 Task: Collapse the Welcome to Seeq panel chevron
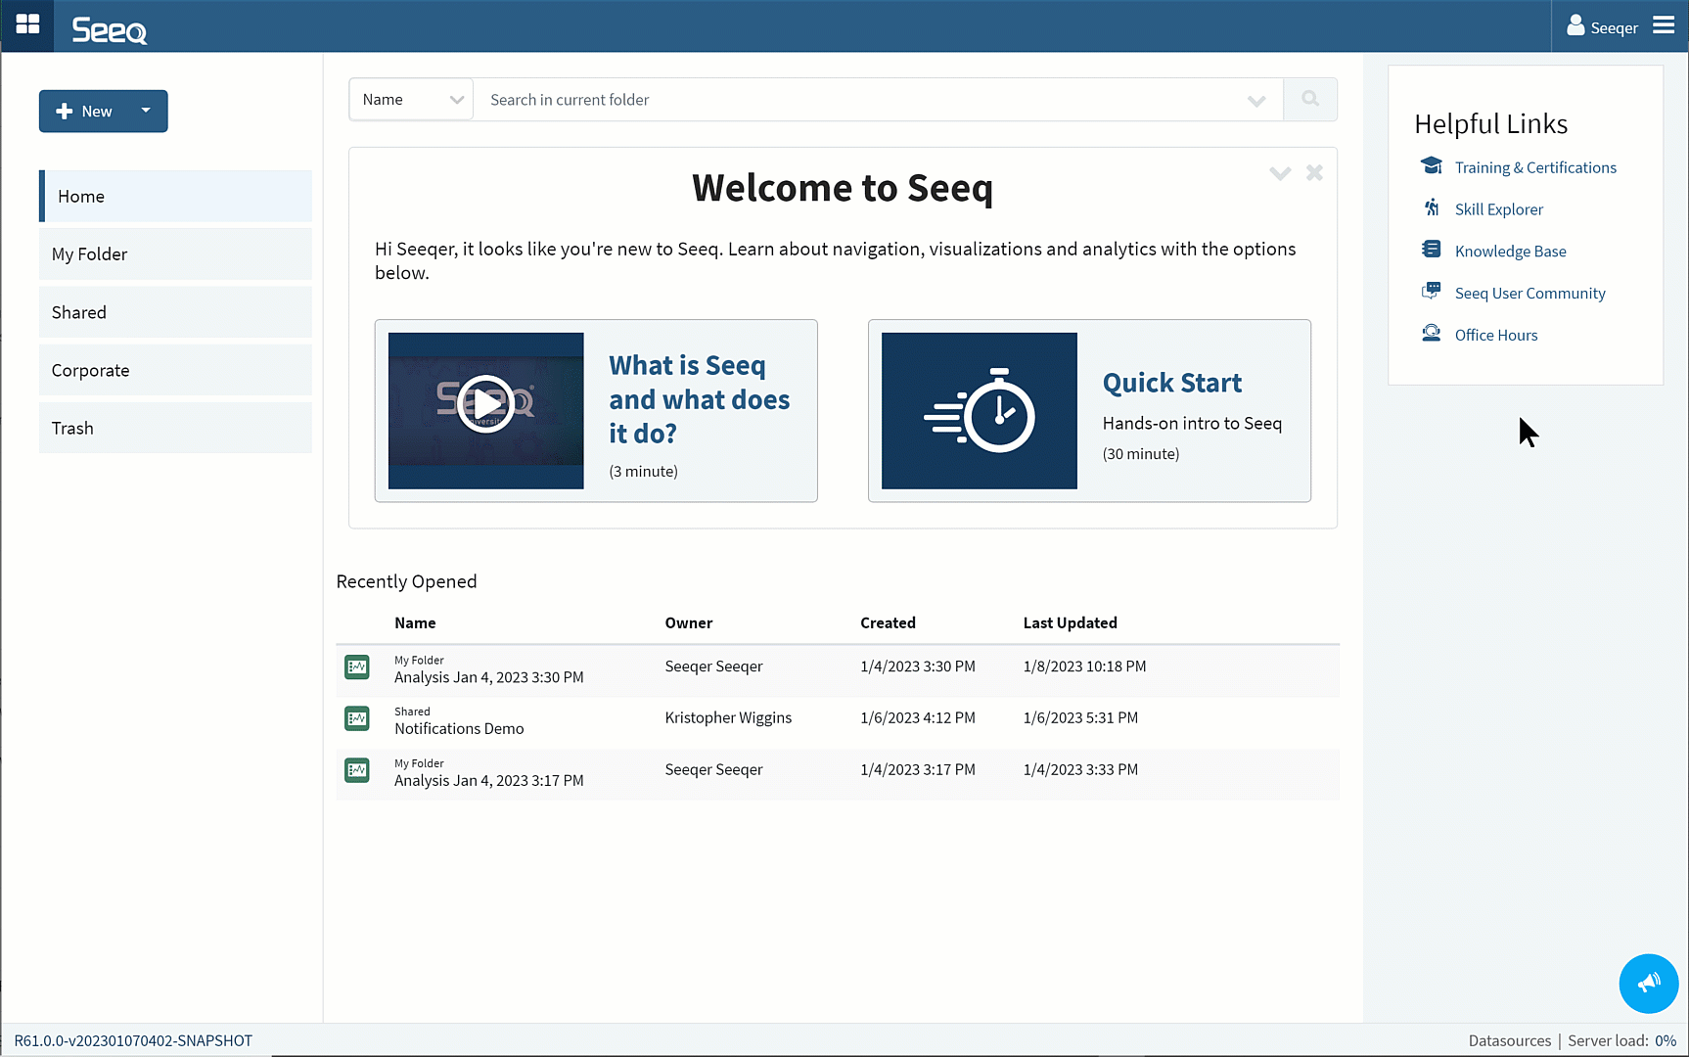[1280, 173]
